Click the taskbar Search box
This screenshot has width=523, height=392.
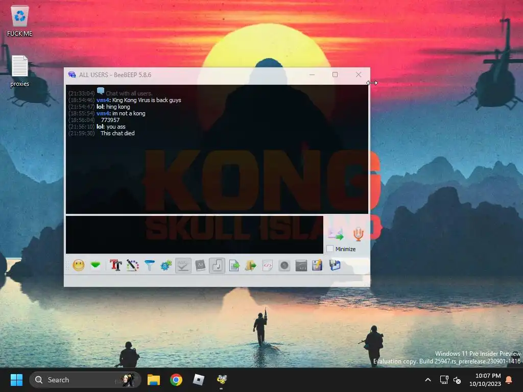85,380
